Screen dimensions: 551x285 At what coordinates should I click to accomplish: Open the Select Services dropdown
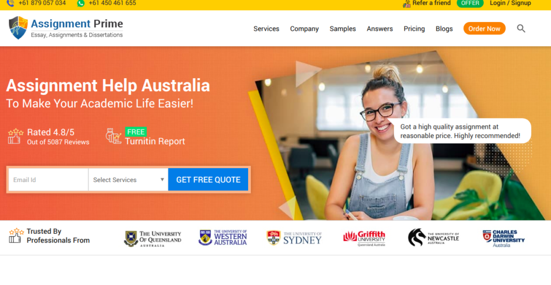click(x=128, y=180)
